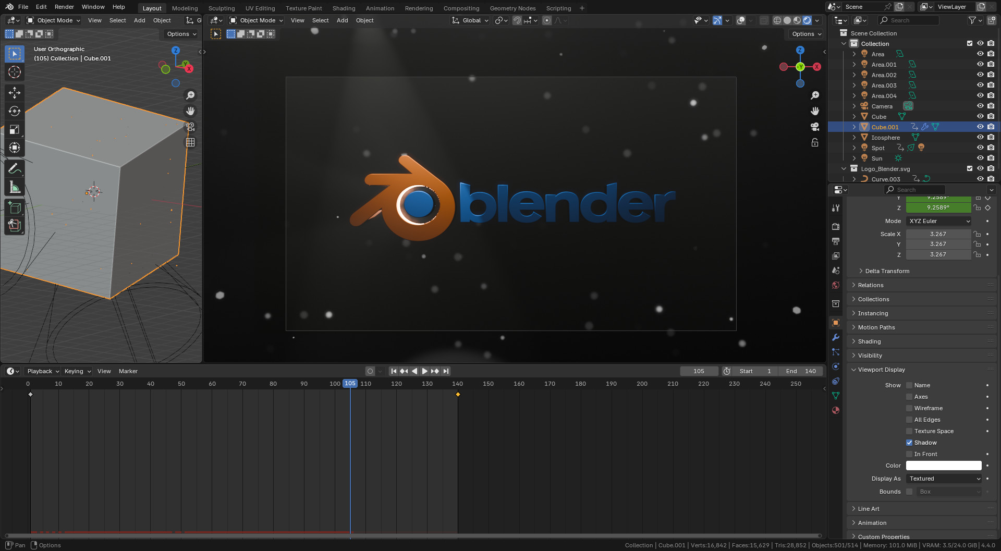Click the End frame 140 field
The height and width of the screenshot is (551, 1001).
(x=801, y=371)
